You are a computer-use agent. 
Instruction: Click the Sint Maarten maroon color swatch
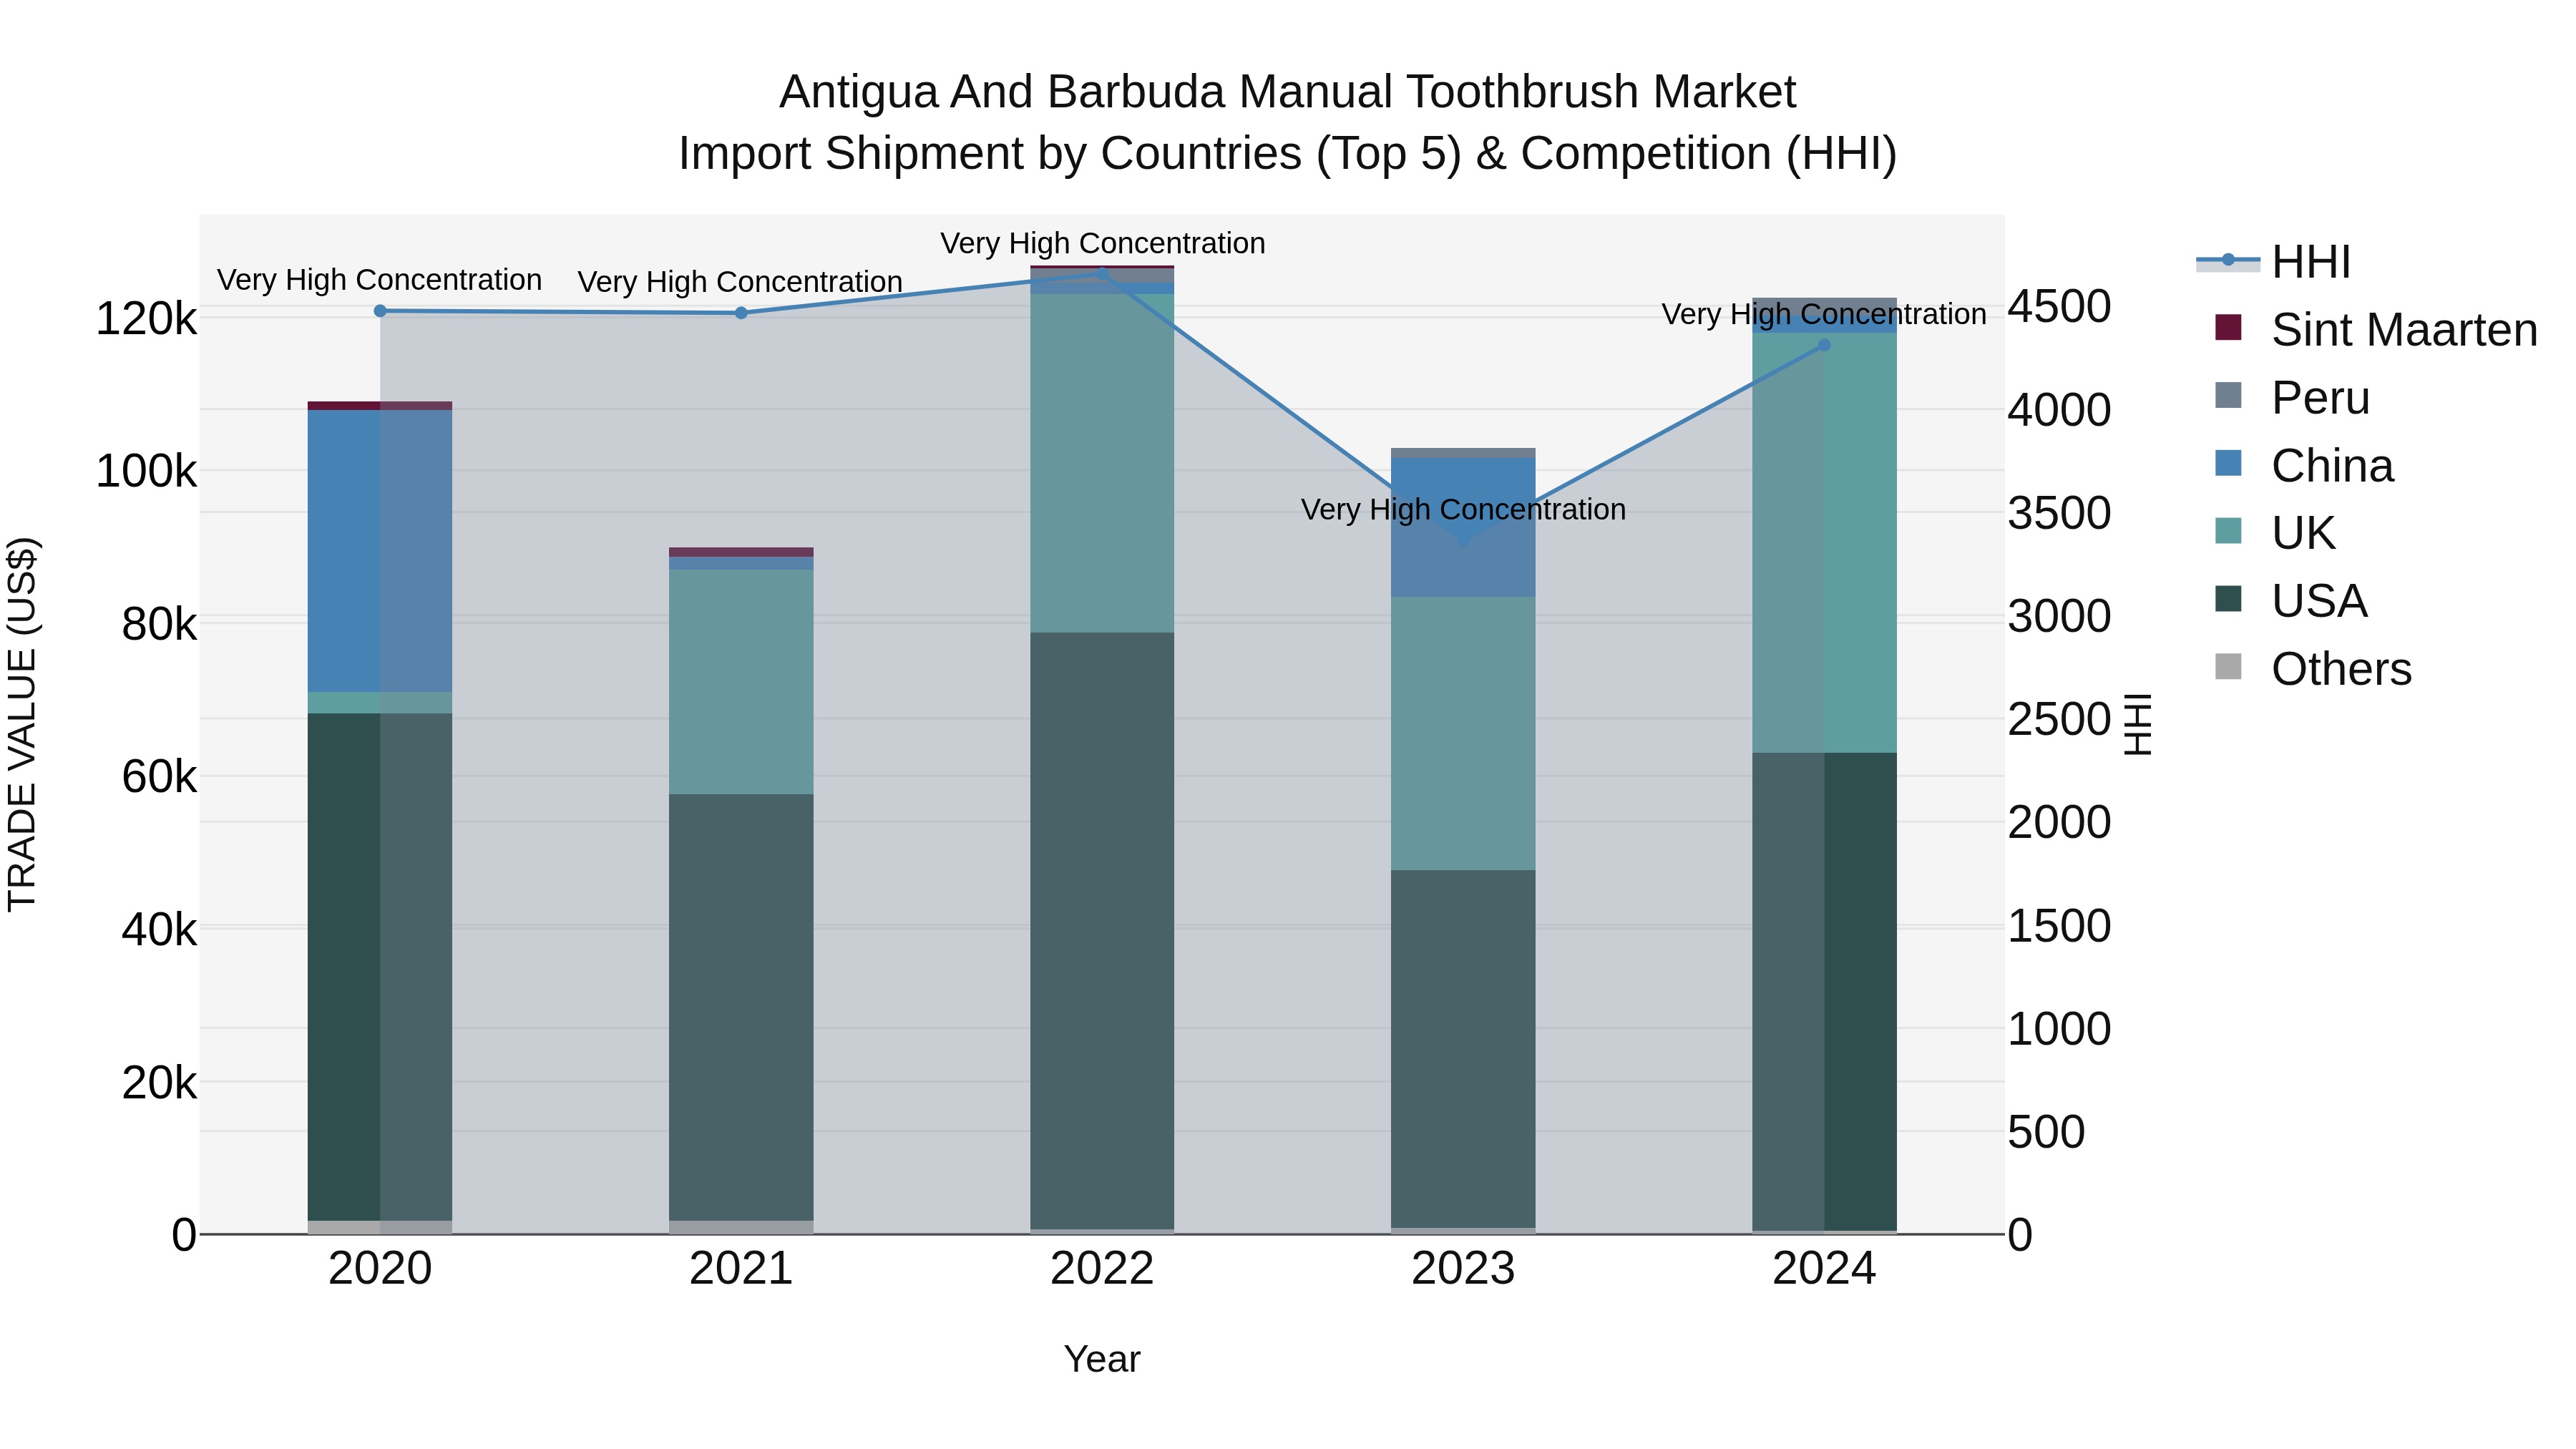point(2228,327)
